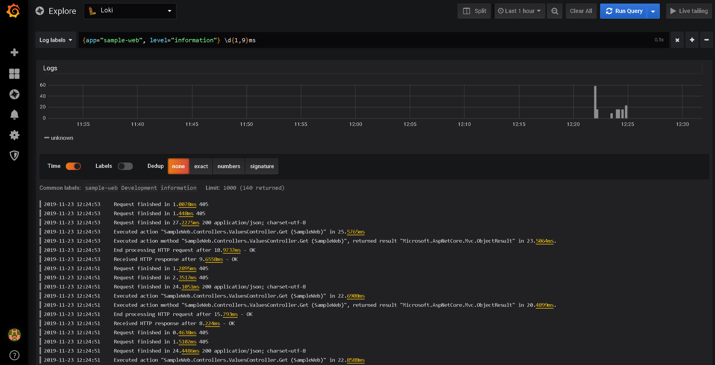The width and height of the screenshot is (715, 365).
Task: Select the signature dedup tab
Action: pos(262,166)
